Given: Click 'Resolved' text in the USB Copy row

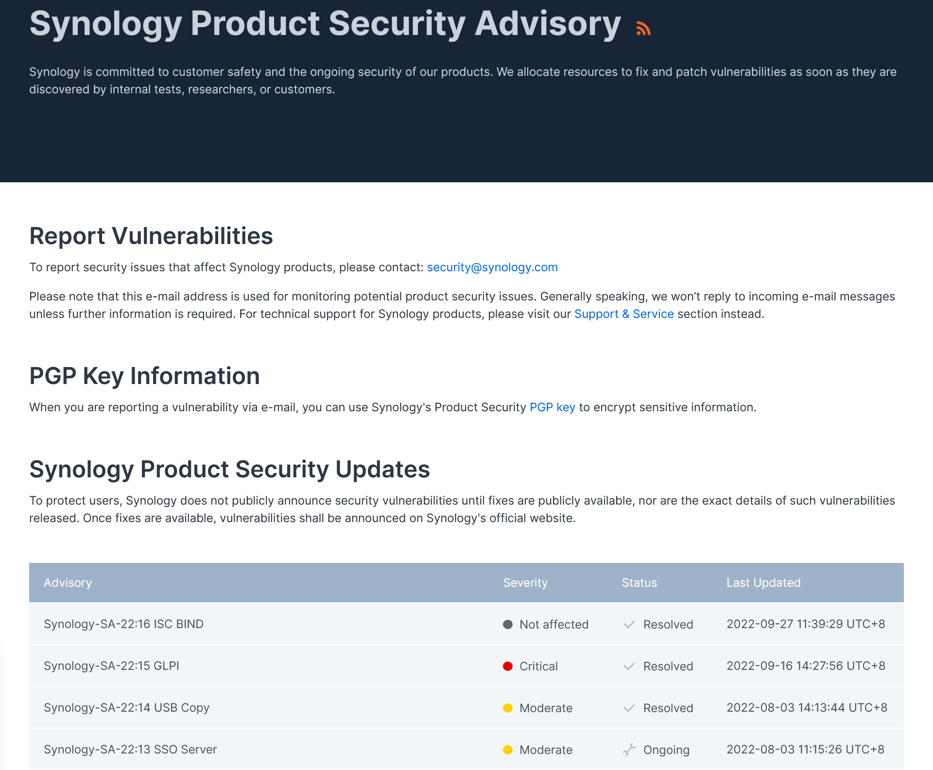Looking at the screenshot, I should [668, 708].
